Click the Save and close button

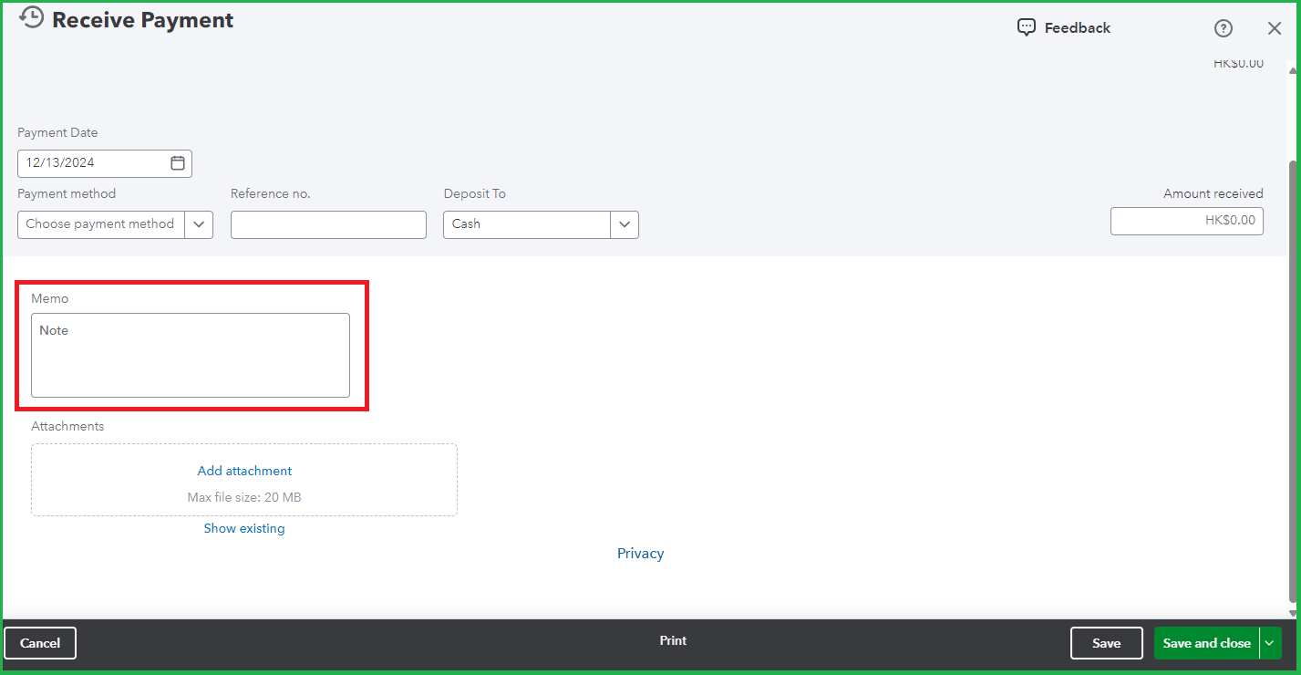click(x=1205, y=643)
